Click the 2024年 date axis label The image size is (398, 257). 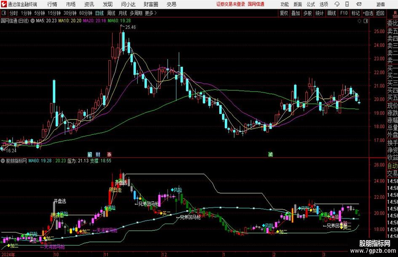(x=8, y=254)
